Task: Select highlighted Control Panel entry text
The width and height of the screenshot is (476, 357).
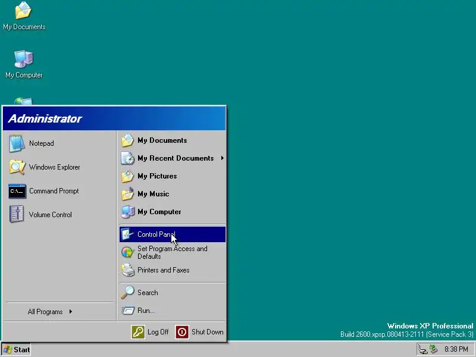Action: pos(156,234)
